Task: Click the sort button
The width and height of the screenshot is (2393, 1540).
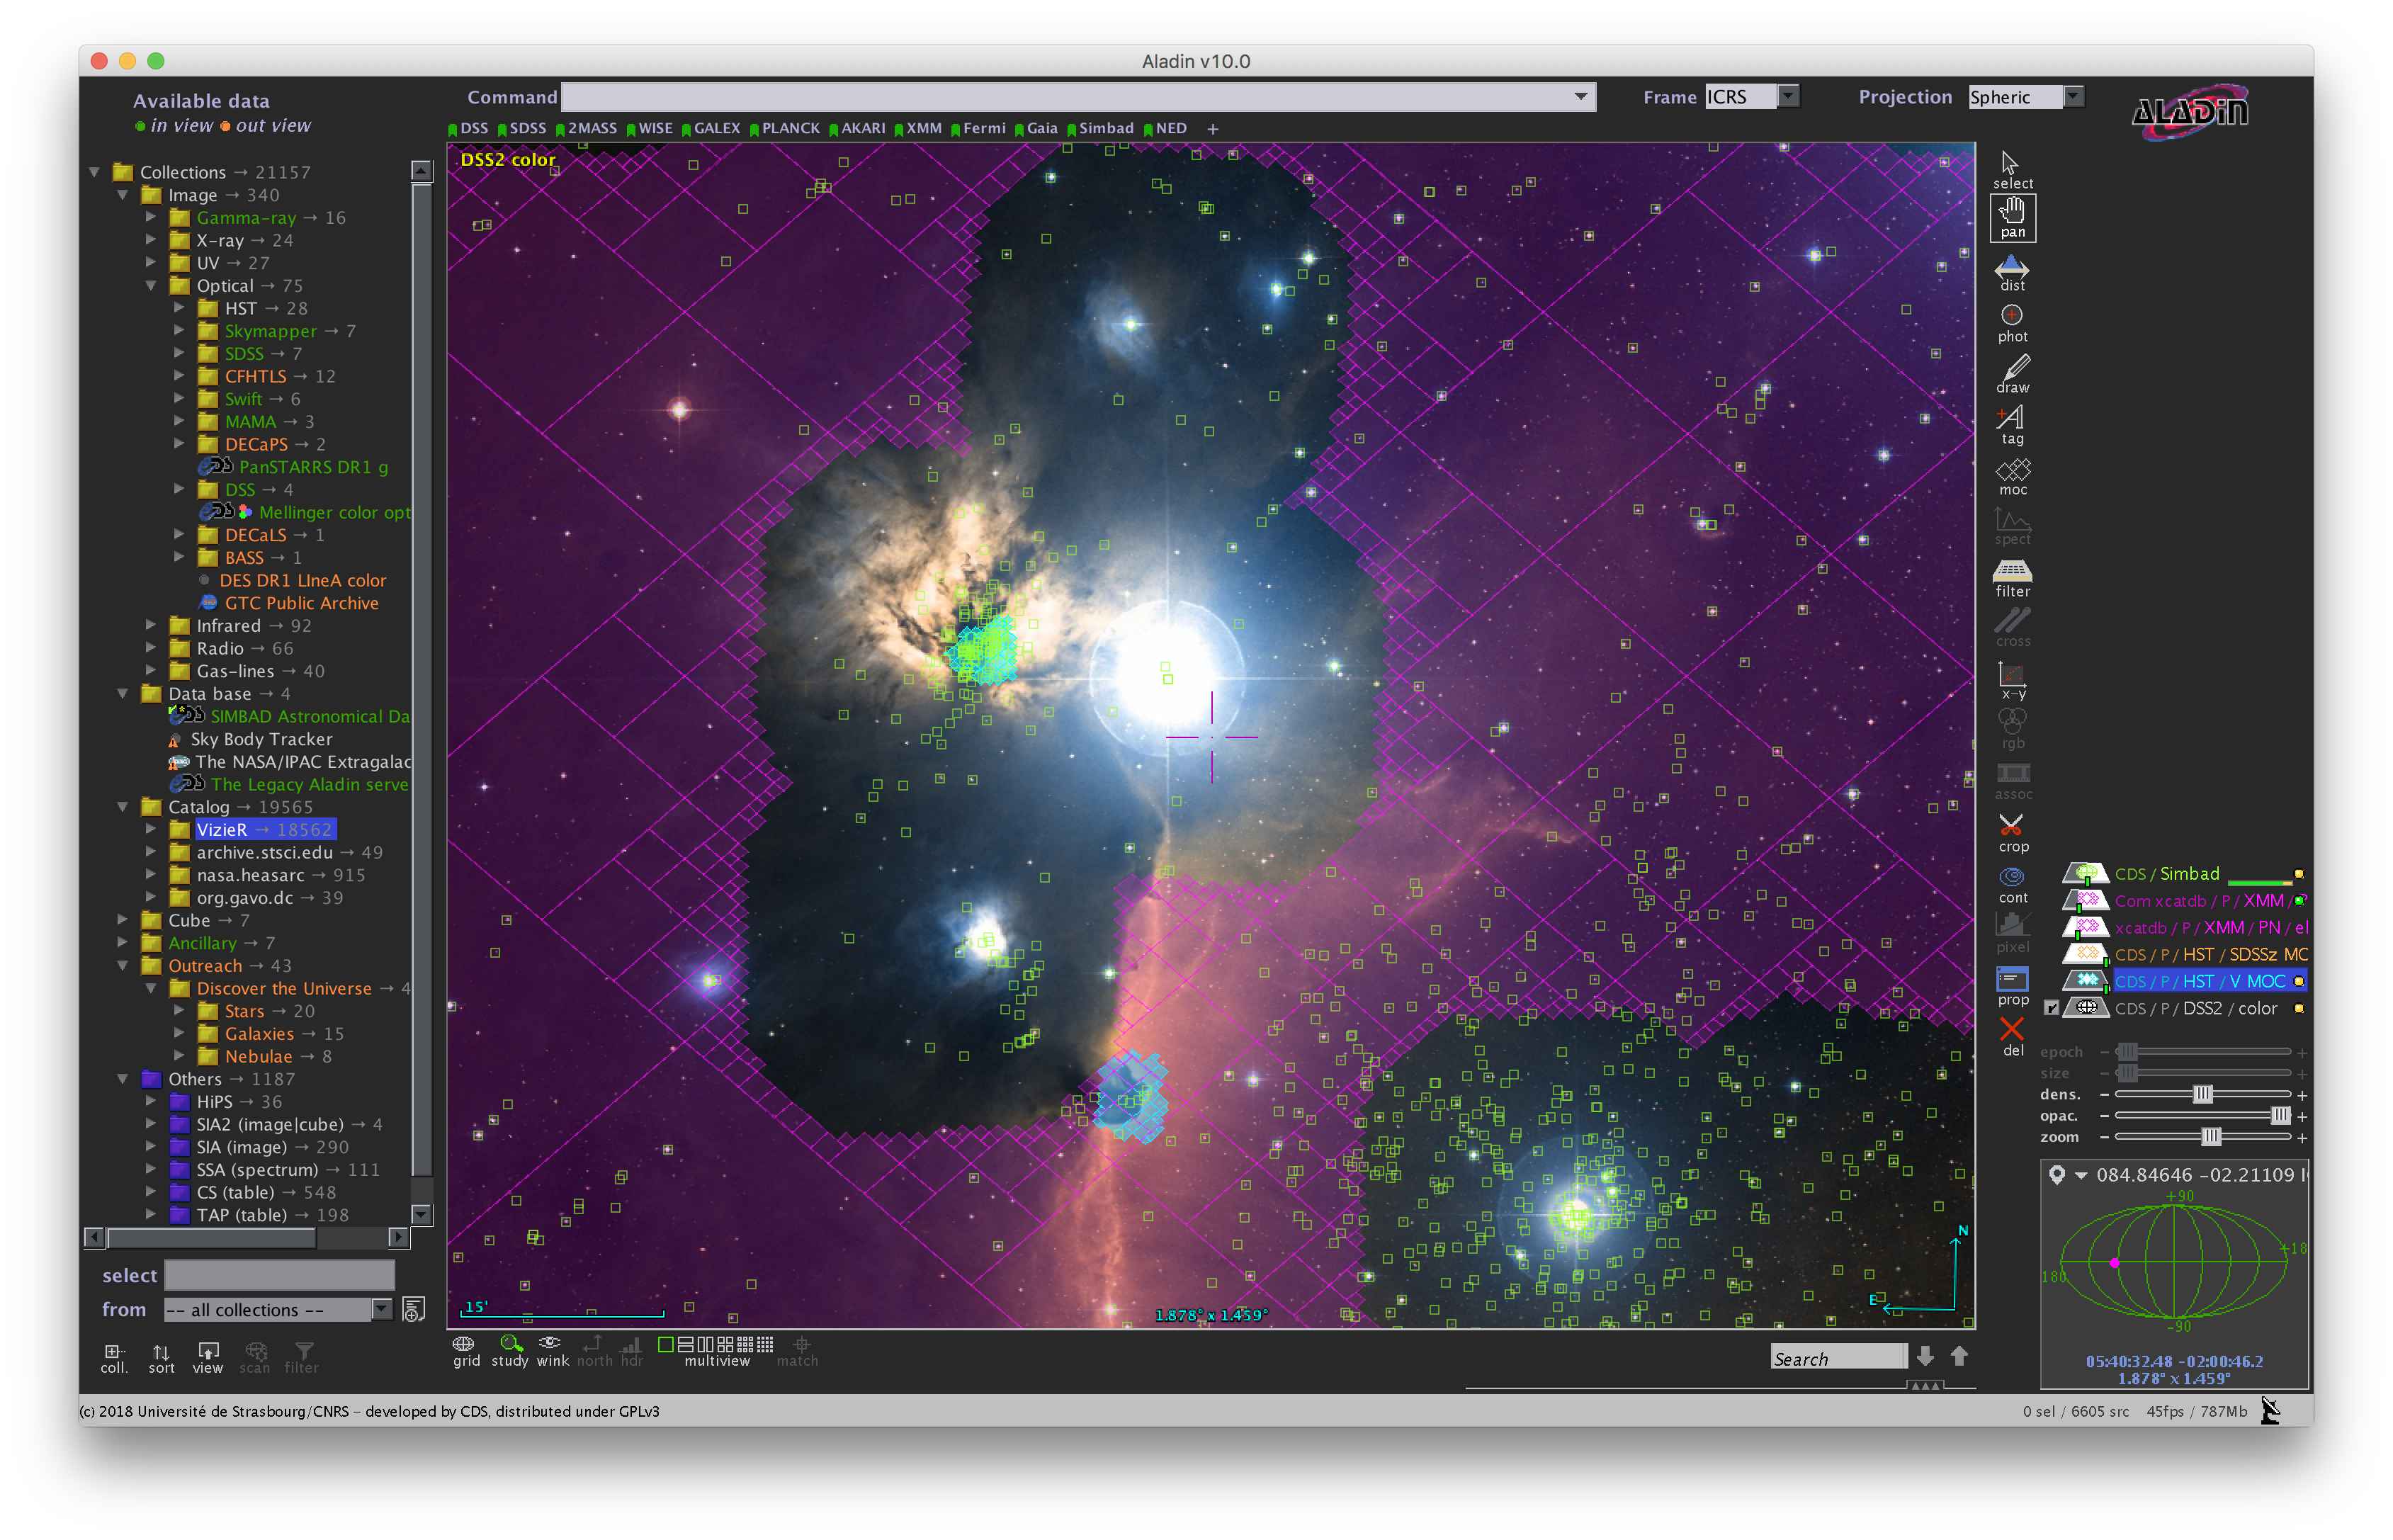Action: click(161, 1357)
